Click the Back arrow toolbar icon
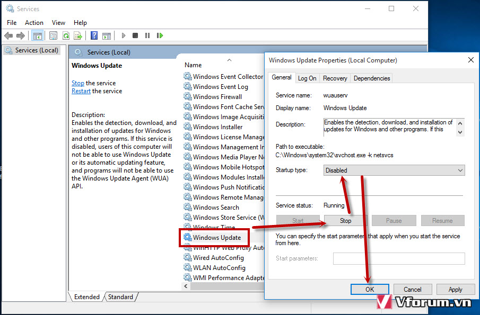 (x=8, y=36)
